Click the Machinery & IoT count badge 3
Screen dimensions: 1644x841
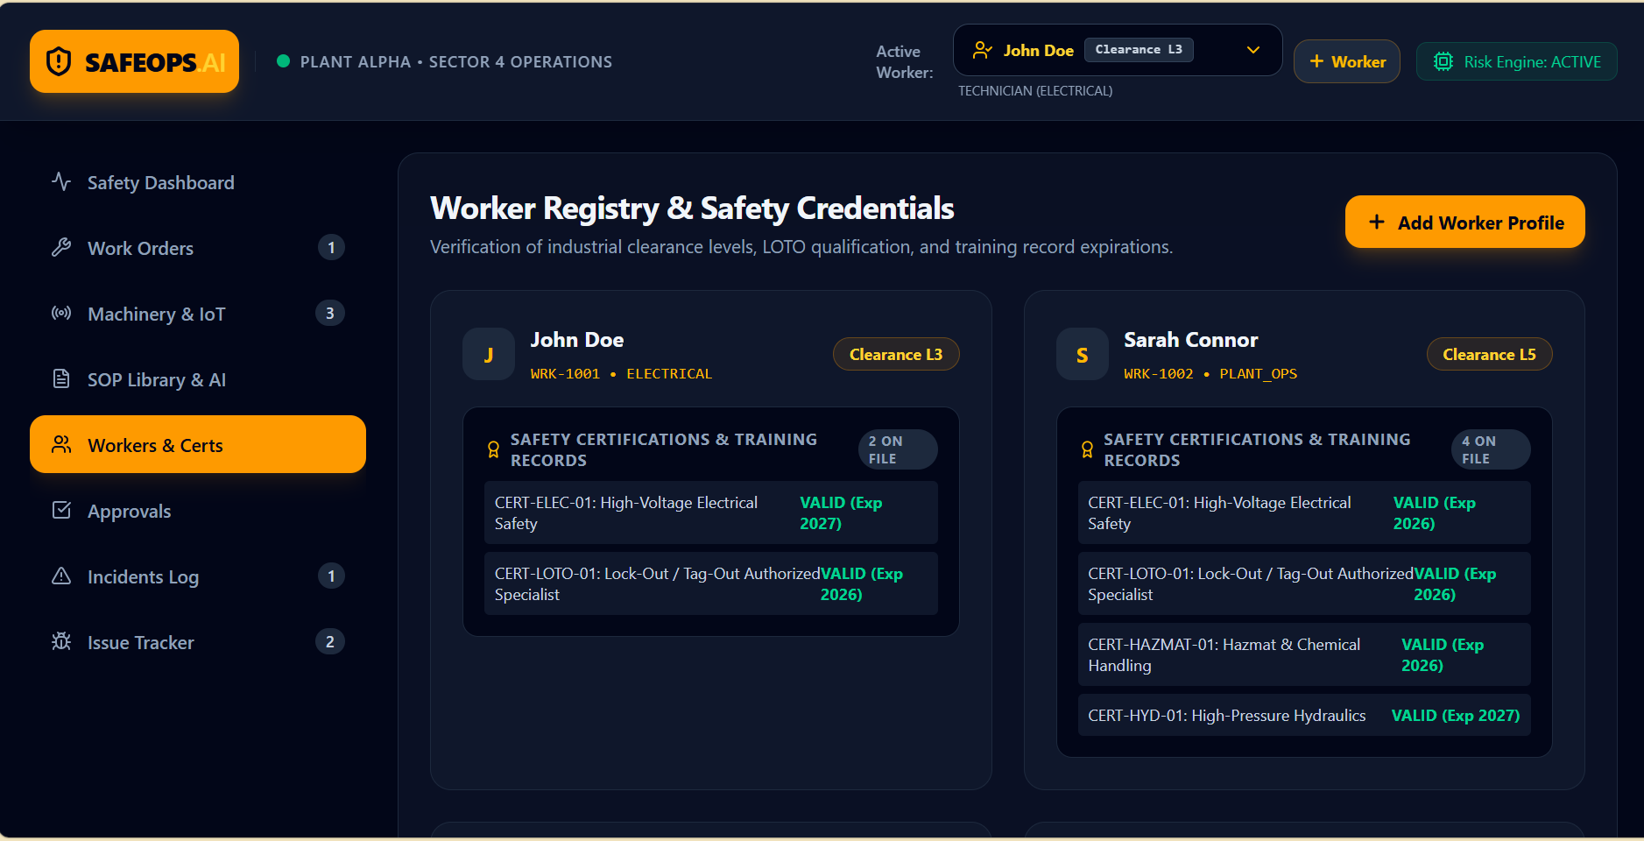(330, 313)
